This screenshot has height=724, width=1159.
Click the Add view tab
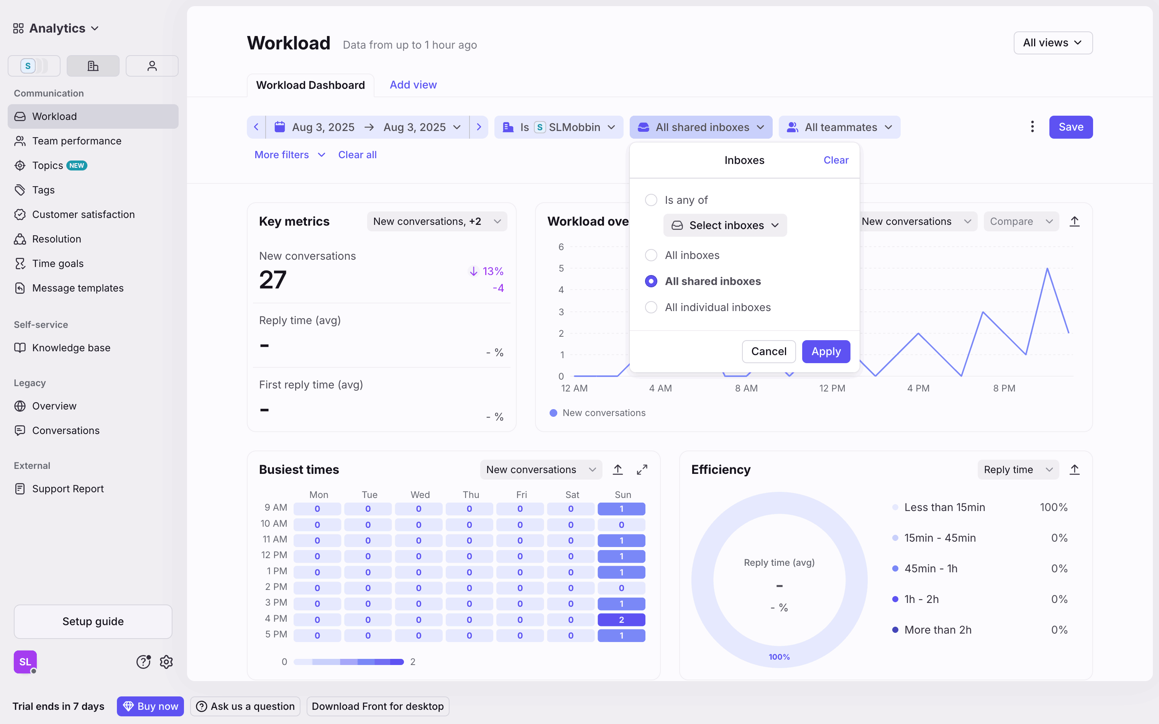413,85
